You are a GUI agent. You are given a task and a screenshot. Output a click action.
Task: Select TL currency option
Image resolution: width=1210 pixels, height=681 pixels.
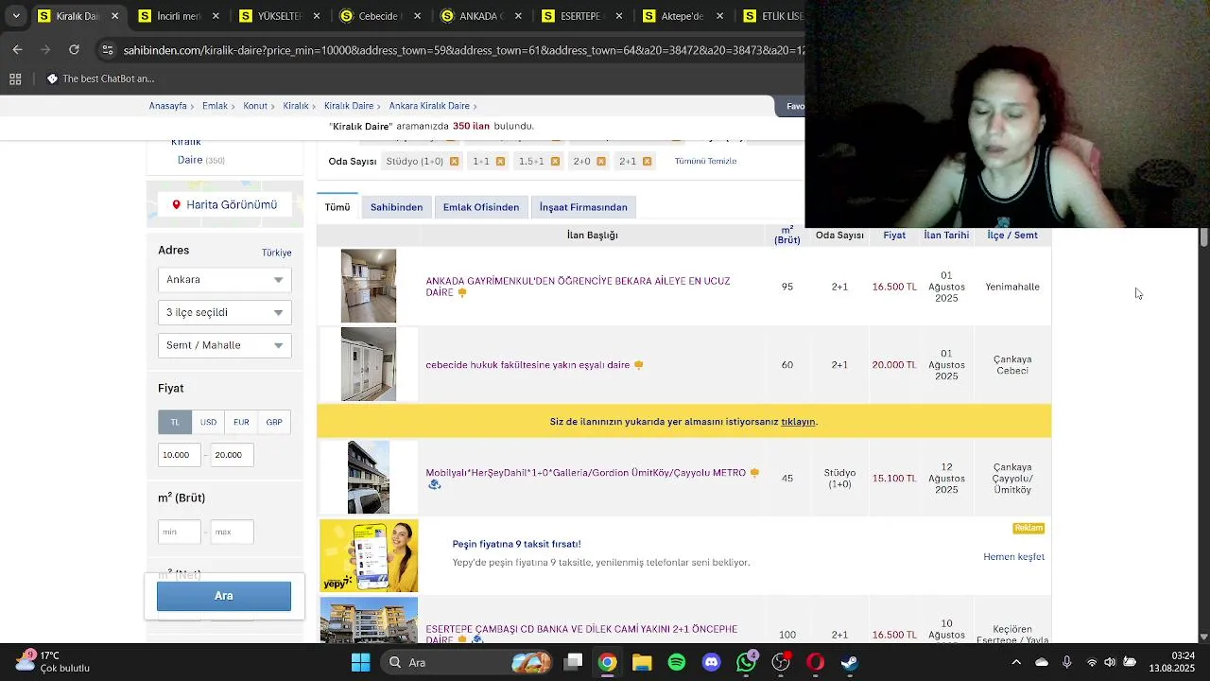click(x=175, y=422)
